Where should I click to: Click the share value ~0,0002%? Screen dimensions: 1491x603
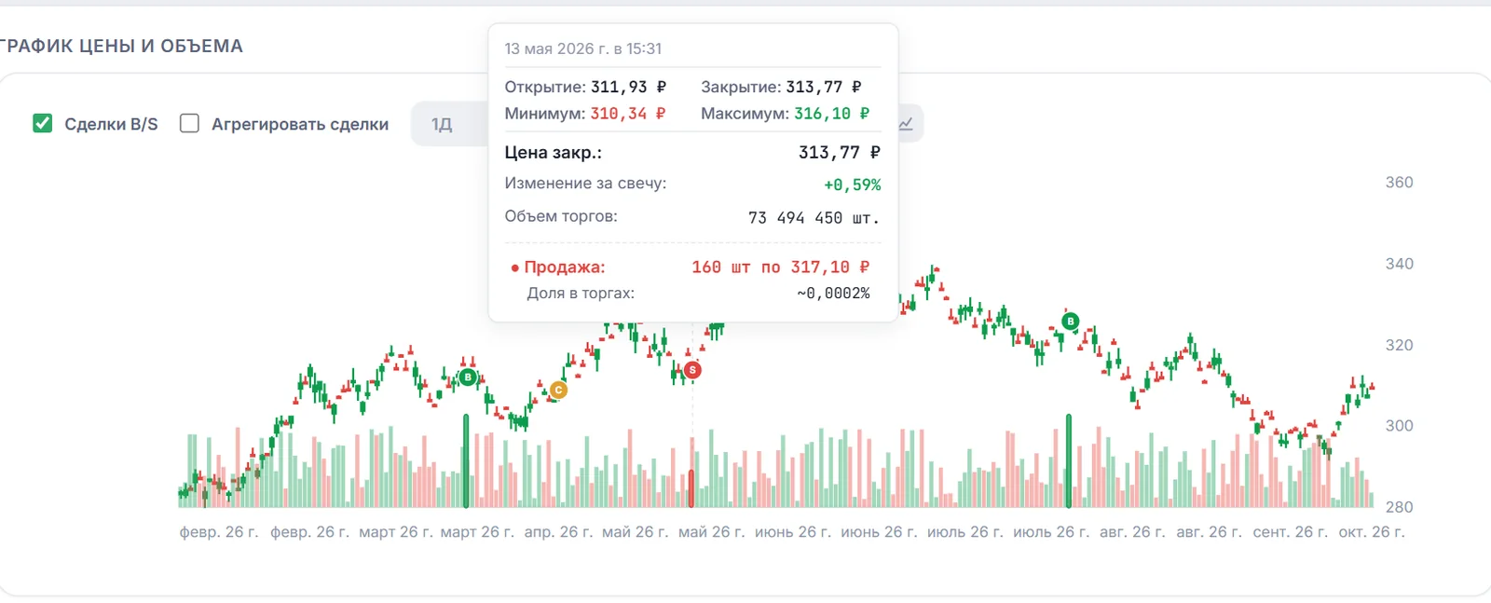coord(834,293)
